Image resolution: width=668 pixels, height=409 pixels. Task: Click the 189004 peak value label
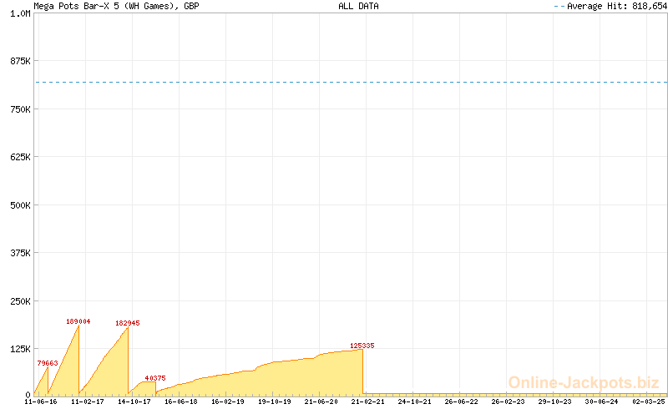click(78, 321)
